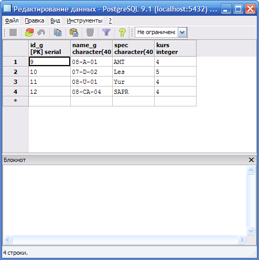Viewport: 259px width, 260px height.
Task: Click the Copy toolbar icon
Action: [58, 32]
